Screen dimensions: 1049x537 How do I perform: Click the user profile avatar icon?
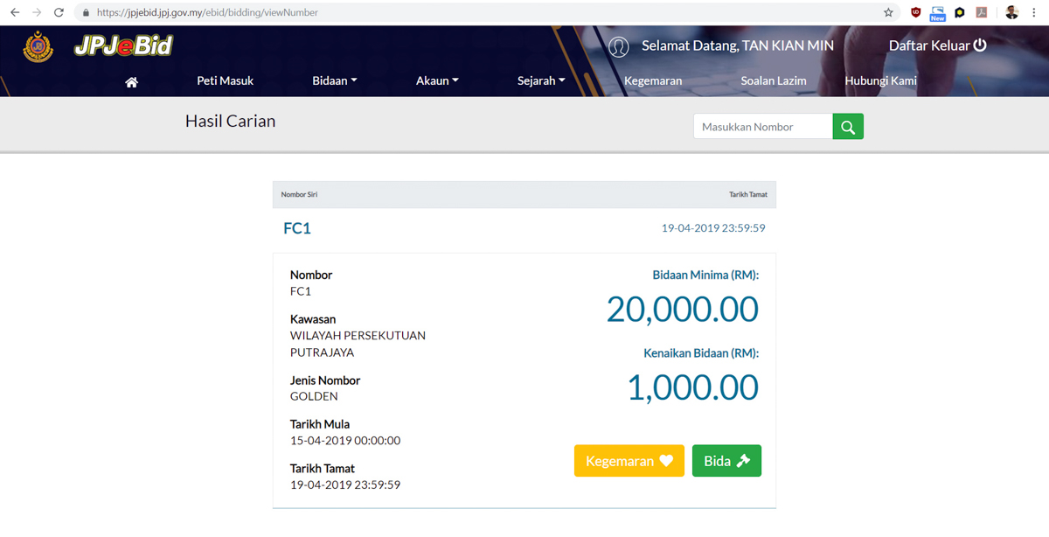click(619, 46)
